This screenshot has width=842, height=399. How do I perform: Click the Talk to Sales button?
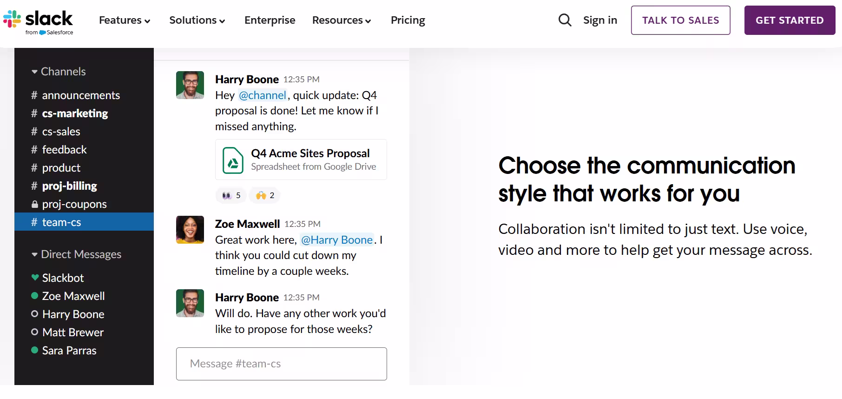coord(680,20)
